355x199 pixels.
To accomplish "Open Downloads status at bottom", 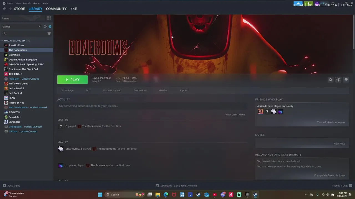I will 176,186.
